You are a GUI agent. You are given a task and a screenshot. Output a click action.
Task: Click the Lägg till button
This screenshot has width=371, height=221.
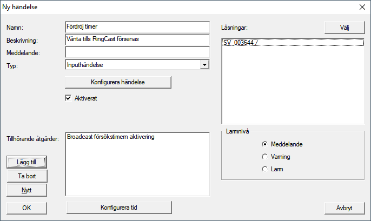click(27, 162)
